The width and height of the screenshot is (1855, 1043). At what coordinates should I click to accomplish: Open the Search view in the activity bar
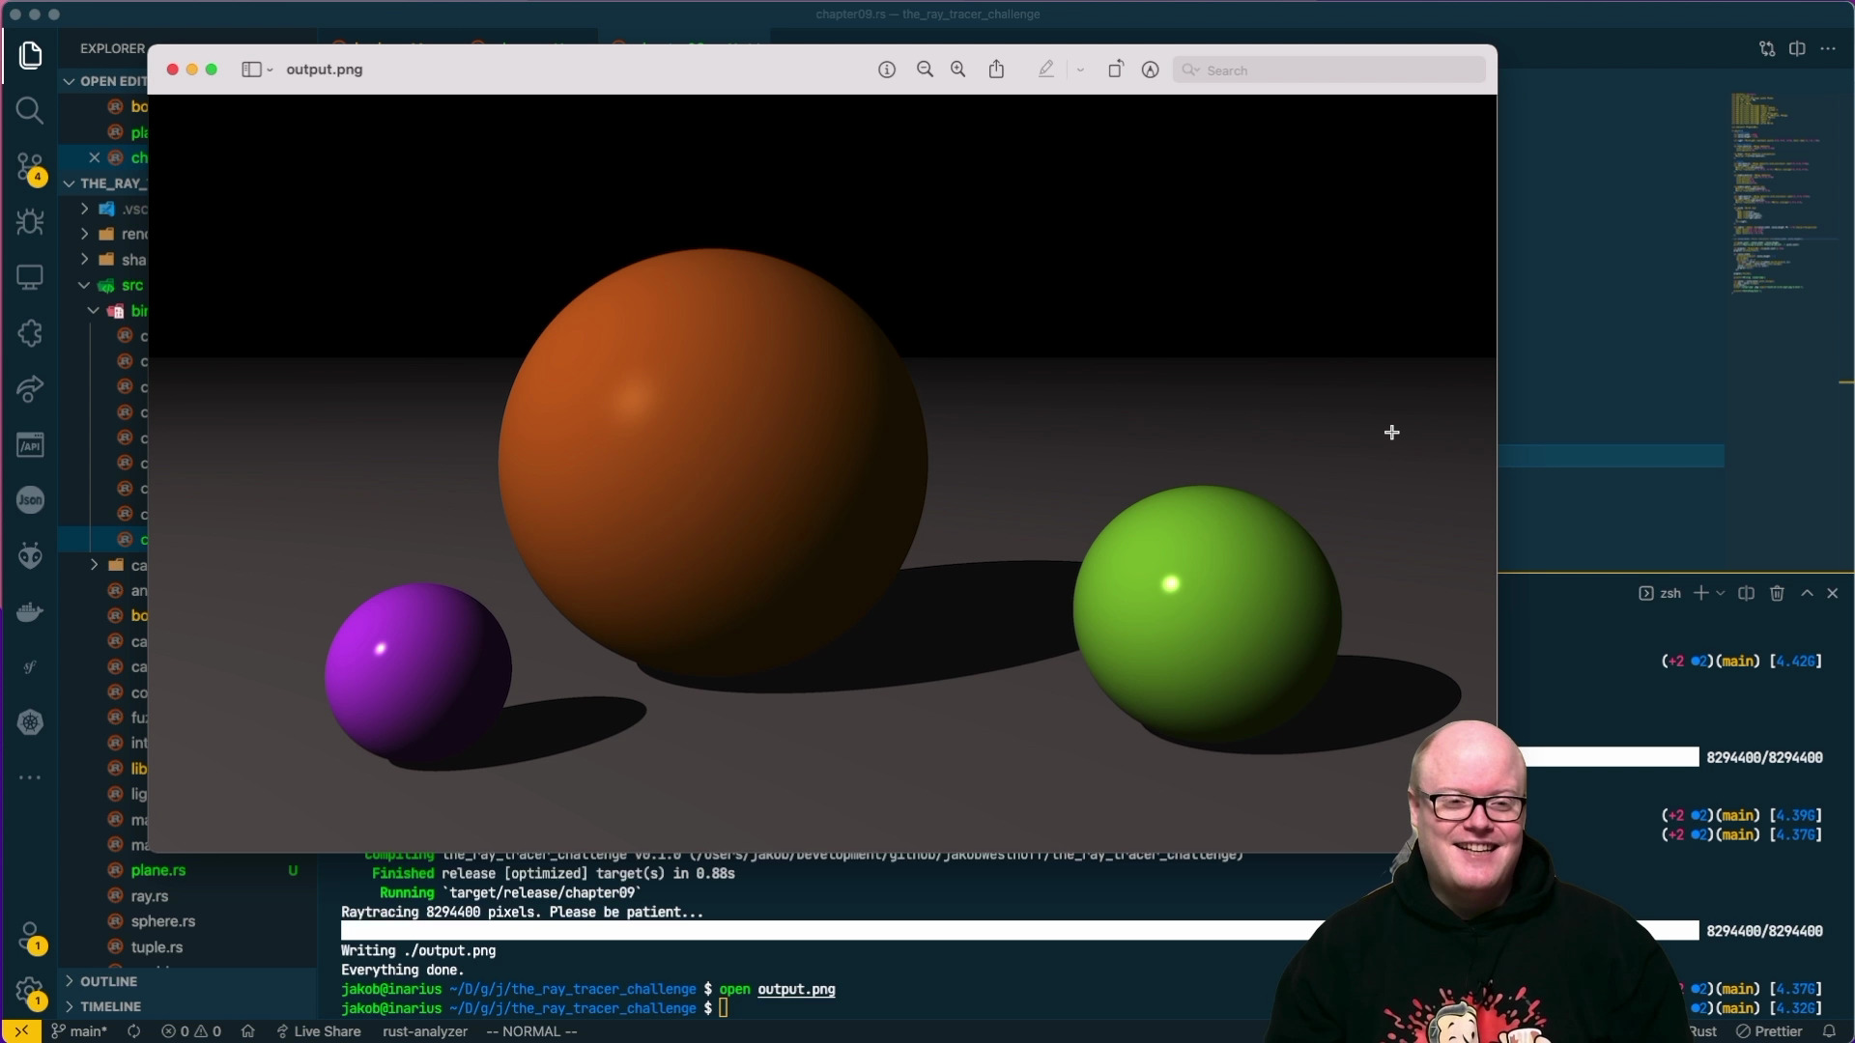coord(30,110)
